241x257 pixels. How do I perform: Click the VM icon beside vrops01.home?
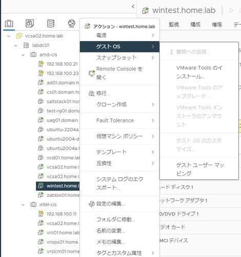coord(41,242)
